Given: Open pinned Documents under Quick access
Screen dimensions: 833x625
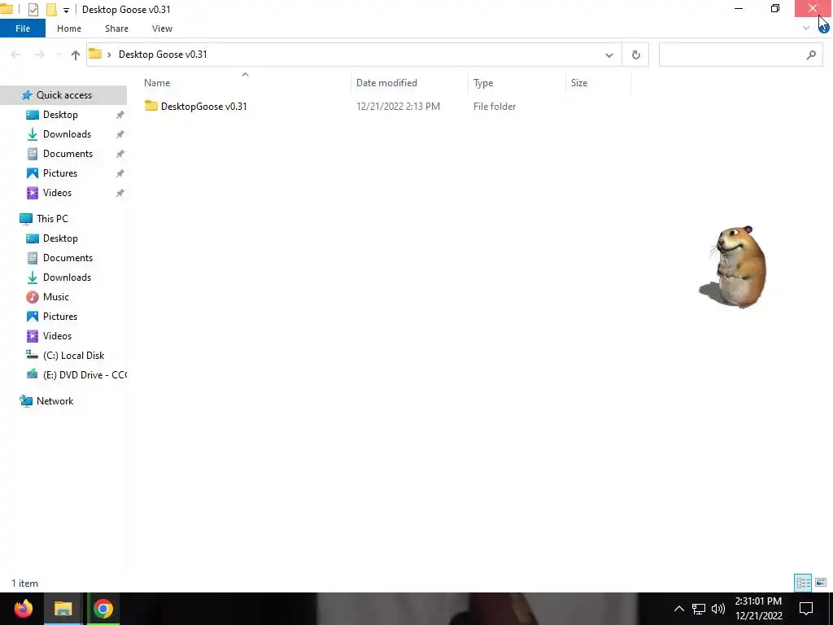Looking at the screenshot, I should [68, 154].
